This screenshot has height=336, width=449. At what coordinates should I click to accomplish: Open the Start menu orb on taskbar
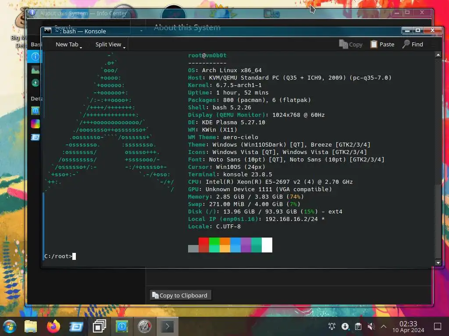pyautogui.click(x=9, y=326)
